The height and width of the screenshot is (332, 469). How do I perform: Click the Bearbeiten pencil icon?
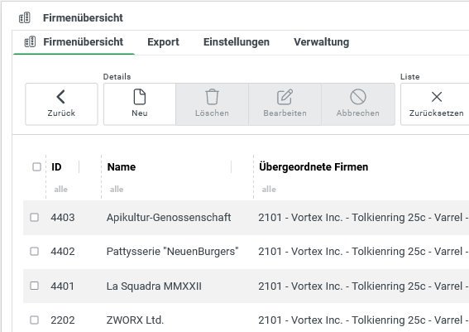point(285,97)
